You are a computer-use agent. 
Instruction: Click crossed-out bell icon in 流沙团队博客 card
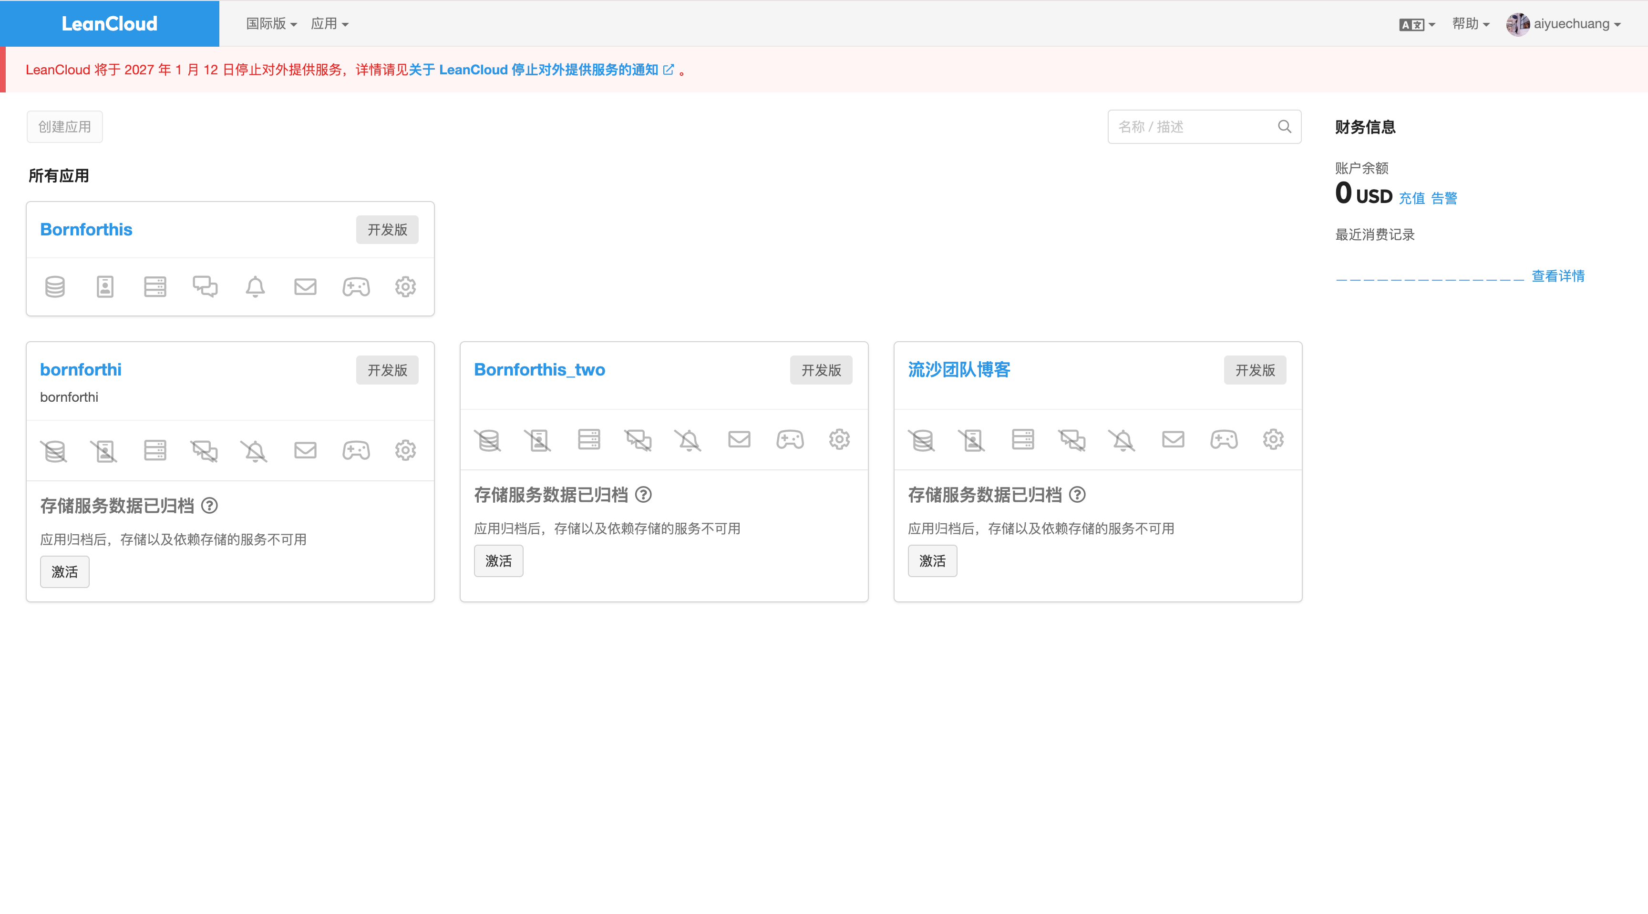[x=1122, y=440]
